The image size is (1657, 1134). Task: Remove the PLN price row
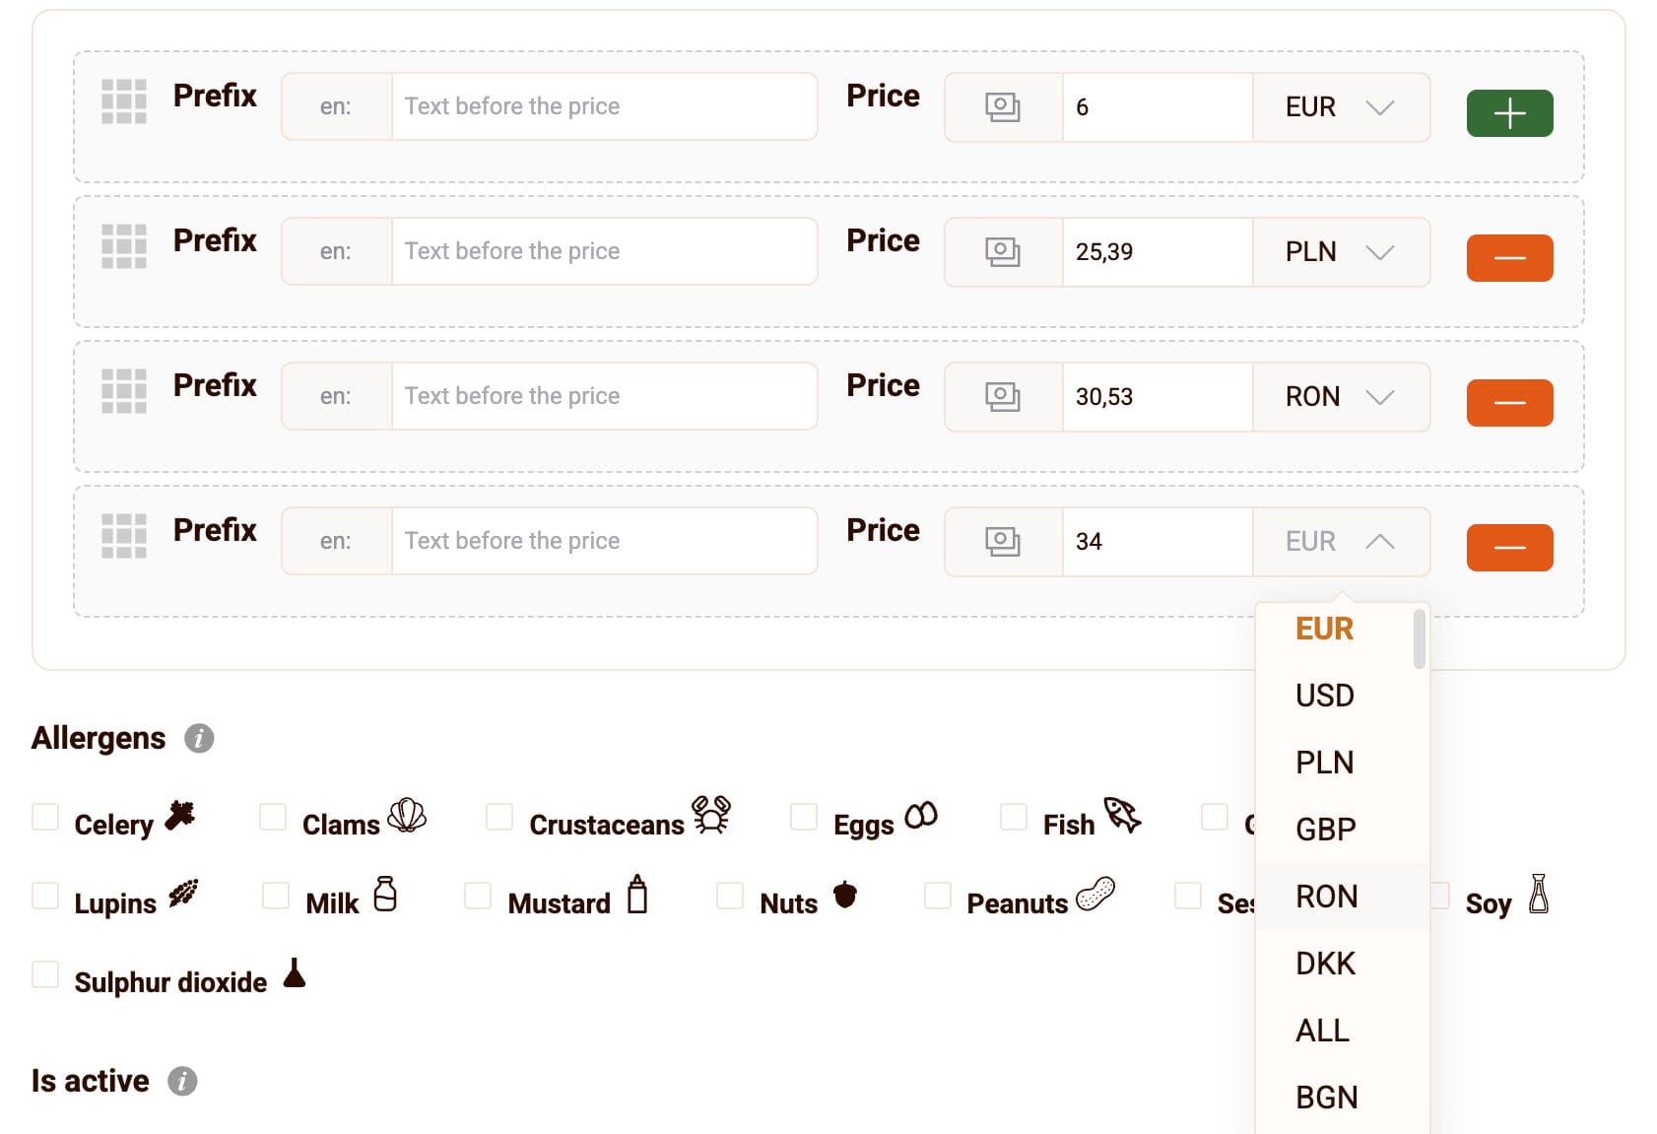pos(1508,258)
